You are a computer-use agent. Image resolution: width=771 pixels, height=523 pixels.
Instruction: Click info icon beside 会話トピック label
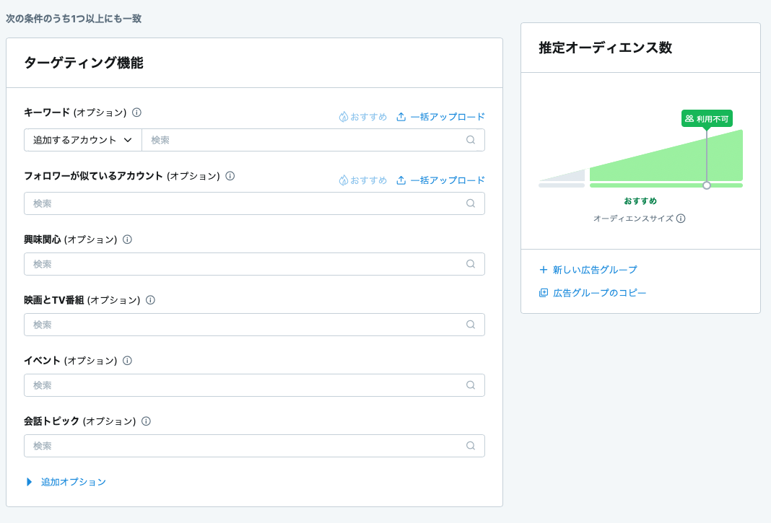[146, 421]
